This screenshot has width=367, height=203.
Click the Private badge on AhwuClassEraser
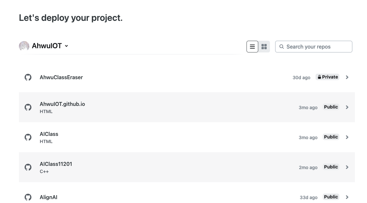(328, 77)
